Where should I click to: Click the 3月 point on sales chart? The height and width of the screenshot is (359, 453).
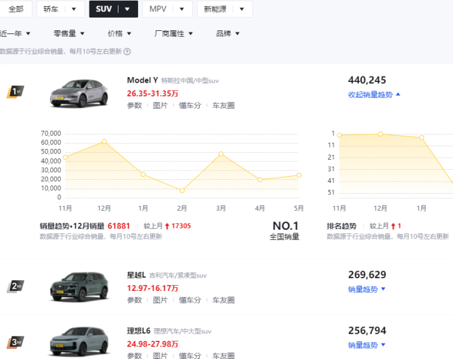click(221, 154)
